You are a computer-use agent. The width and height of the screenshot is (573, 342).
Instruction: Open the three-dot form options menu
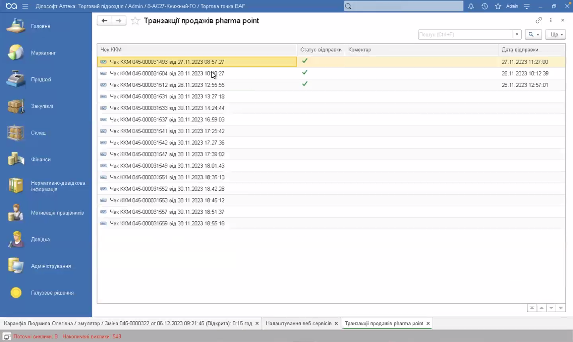551,20
